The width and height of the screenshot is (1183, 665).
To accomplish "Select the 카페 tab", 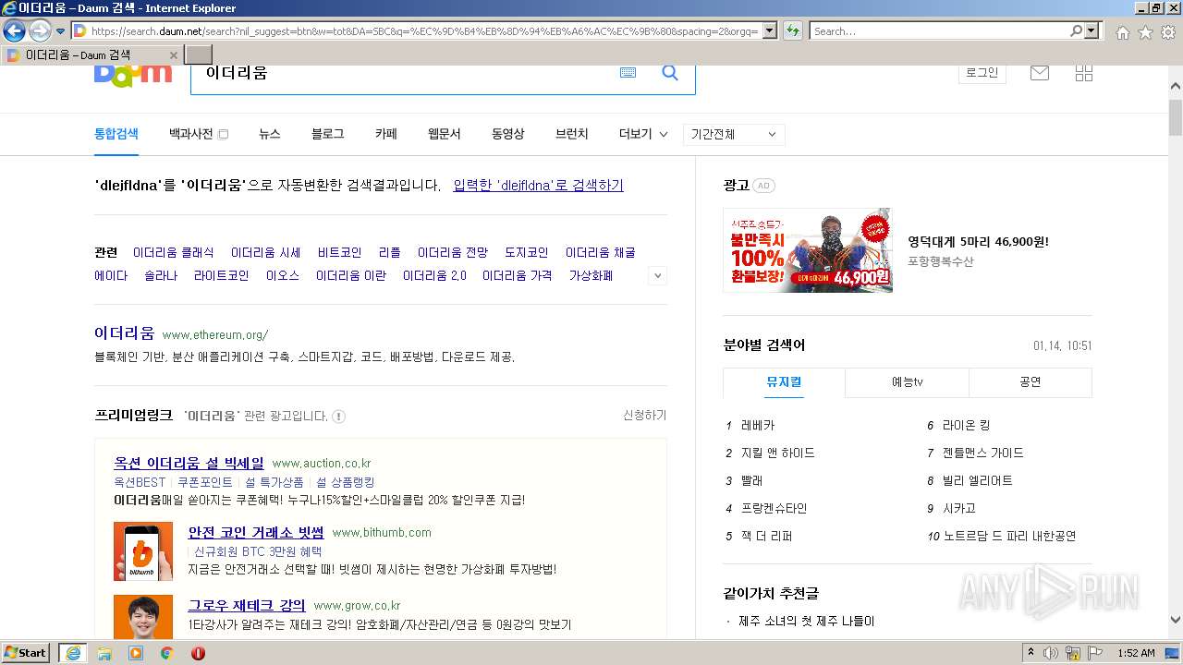I will pyautogui.click(x=386, y=134).
